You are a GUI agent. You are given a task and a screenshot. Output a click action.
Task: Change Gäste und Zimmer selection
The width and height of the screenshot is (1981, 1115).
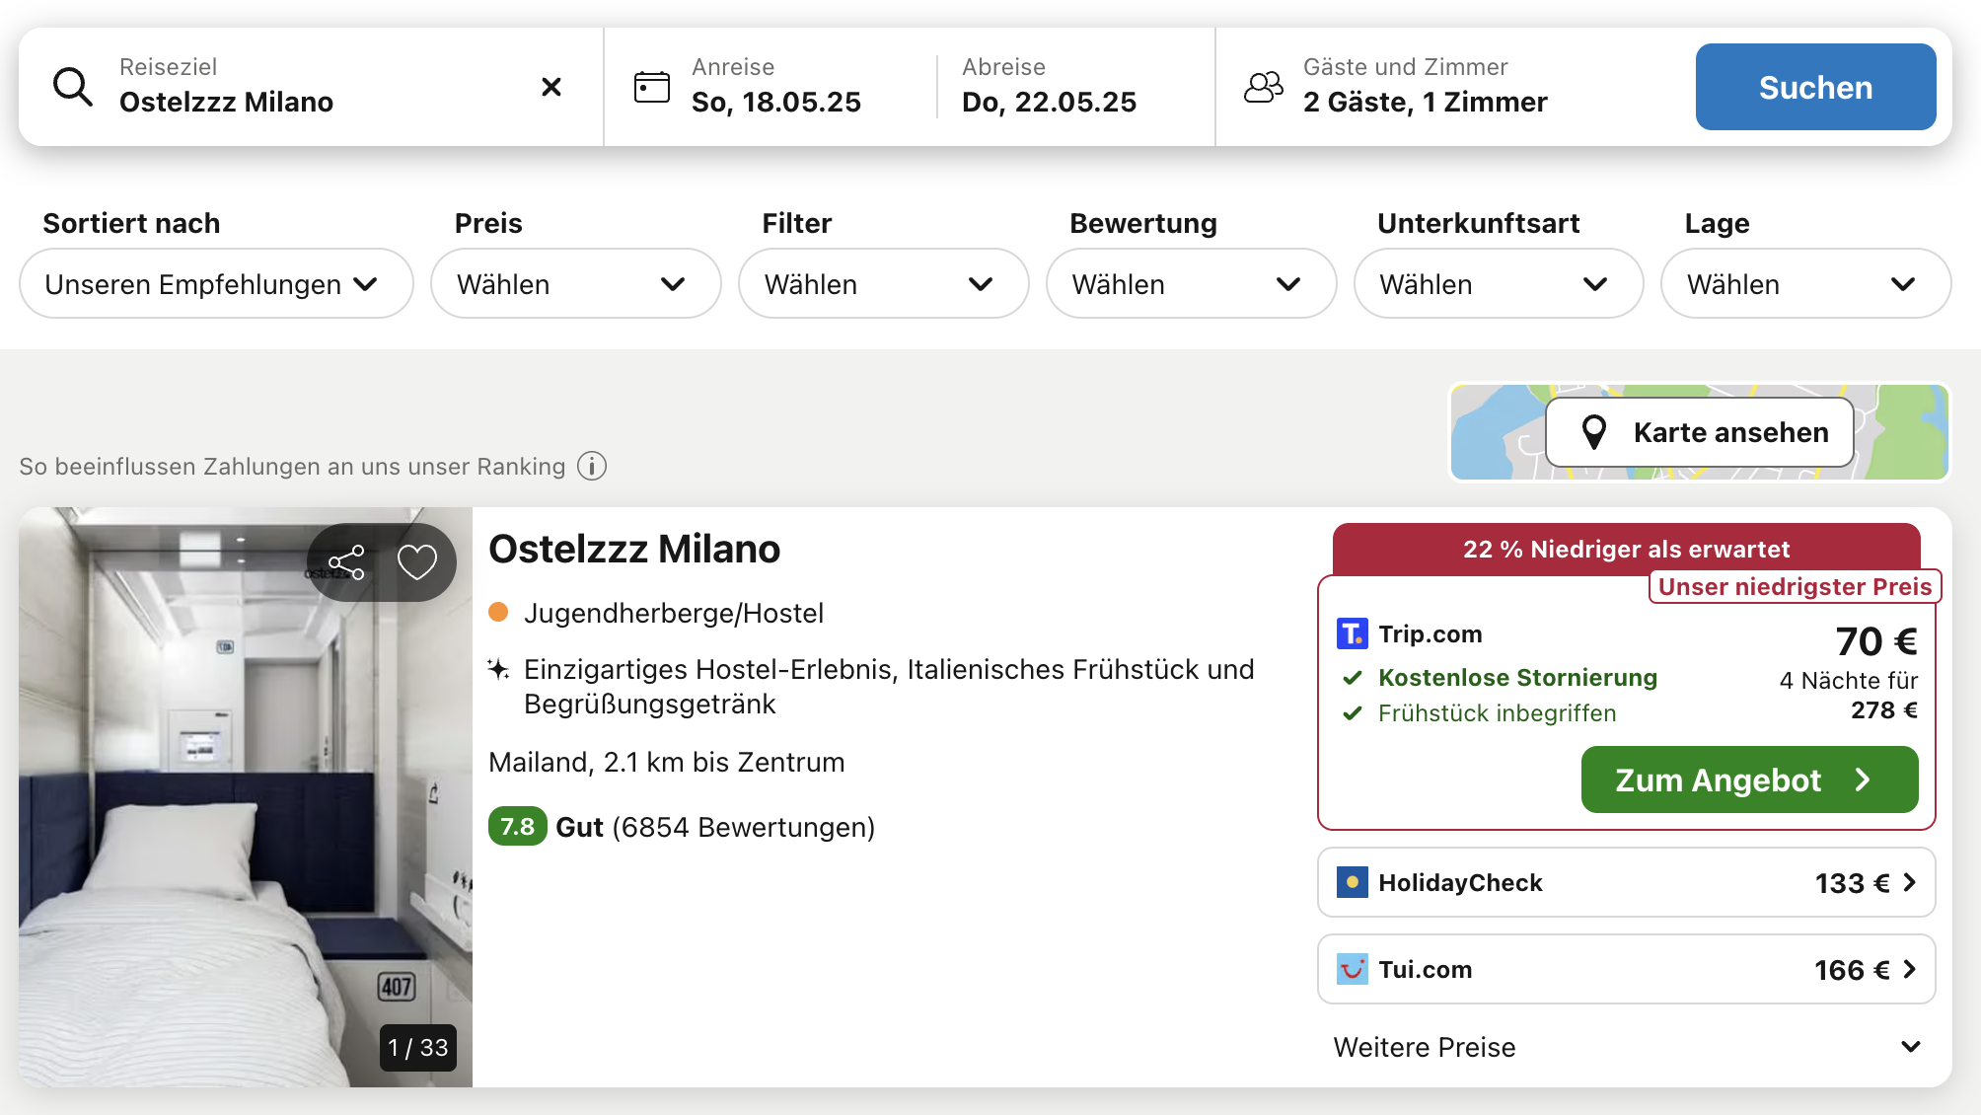pos(1425,87)
